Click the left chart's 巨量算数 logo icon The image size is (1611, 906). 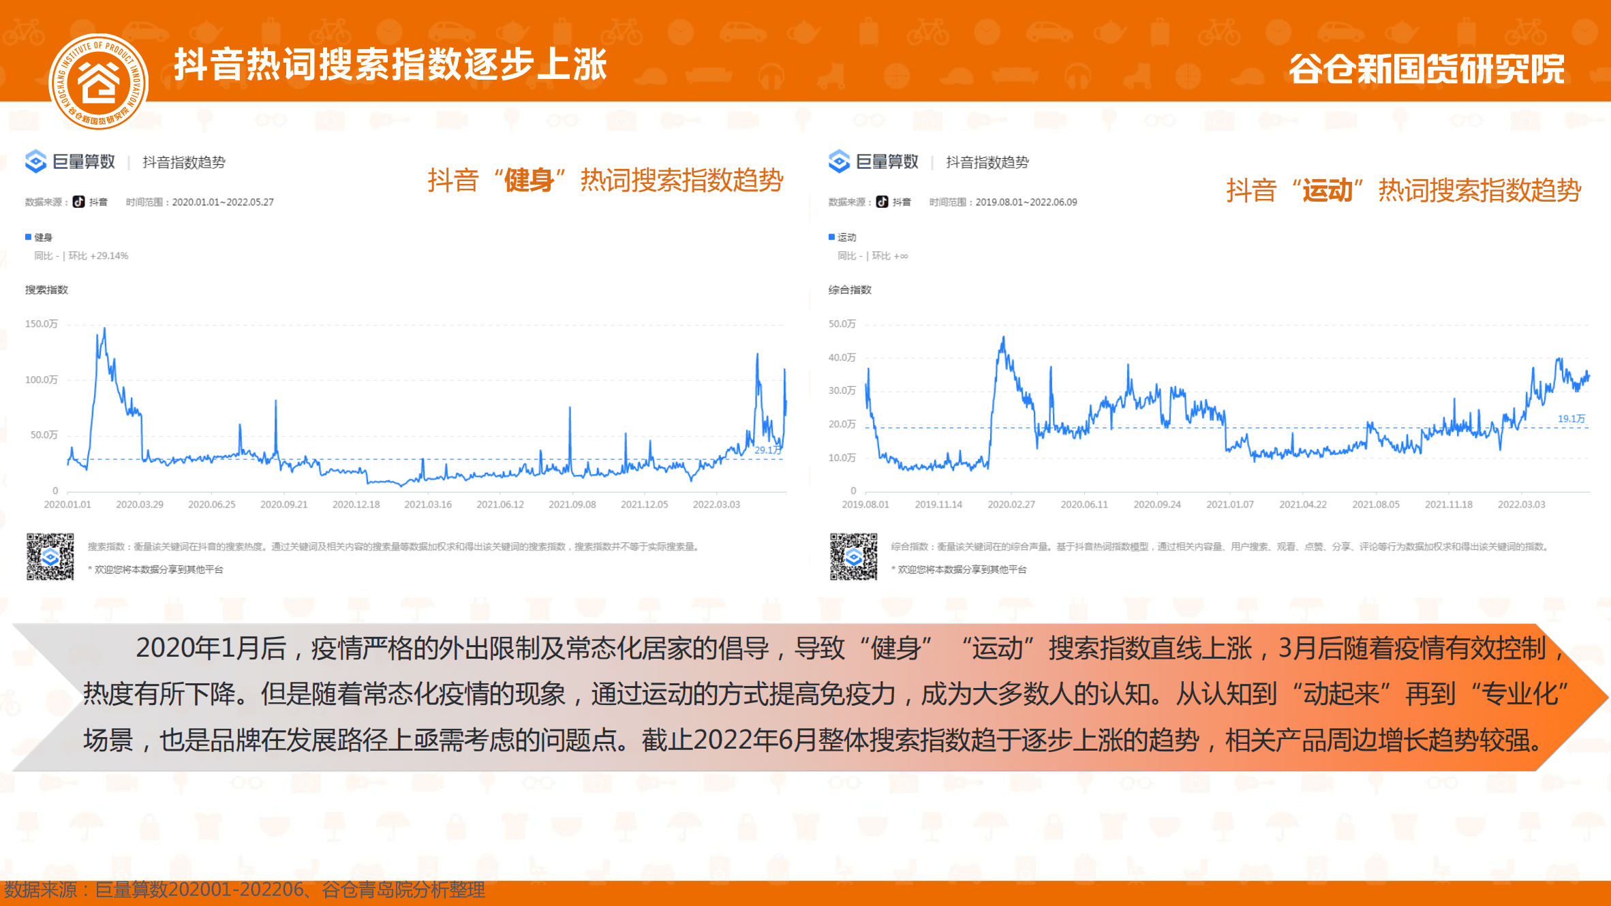coord(35,161)
